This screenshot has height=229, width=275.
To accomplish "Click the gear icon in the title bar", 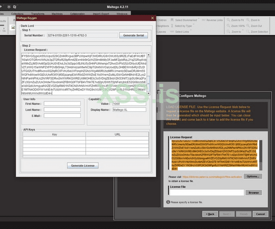I will coord(15,7).
